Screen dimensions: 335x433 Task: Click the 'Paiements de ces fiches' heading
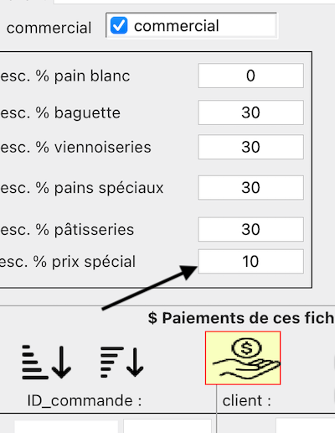pos(241,318)
